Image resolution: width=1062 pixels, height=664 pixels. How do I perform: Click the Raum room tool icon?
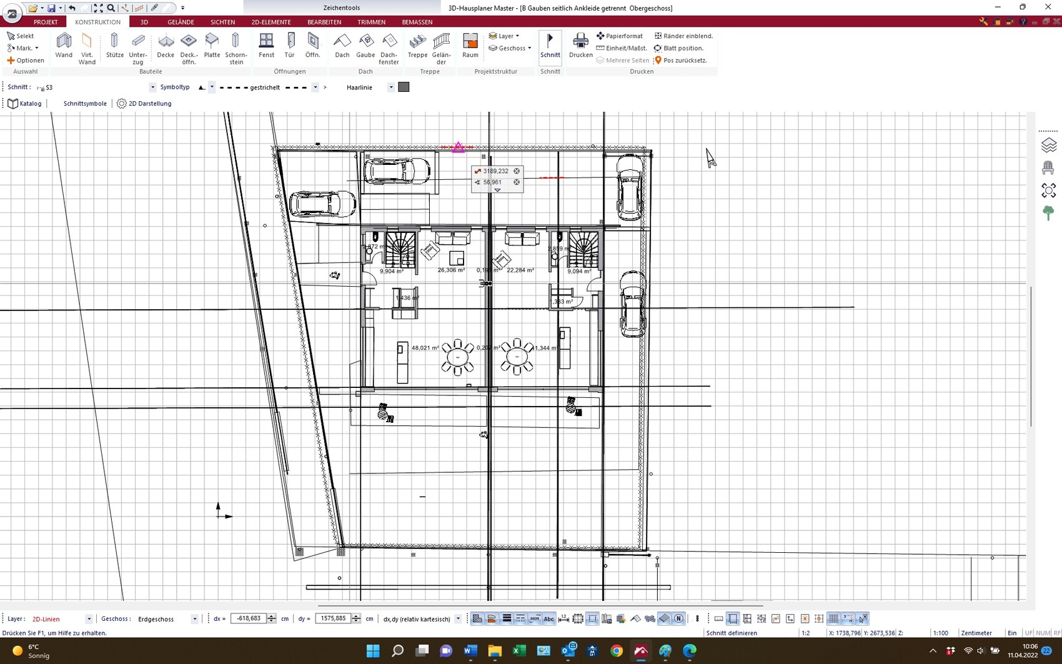[x=470, y=46]
